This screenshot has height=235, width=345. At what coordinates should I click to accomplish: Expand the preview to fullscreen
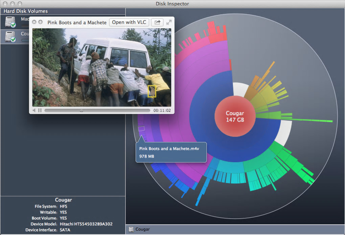(x=169, y=22)
